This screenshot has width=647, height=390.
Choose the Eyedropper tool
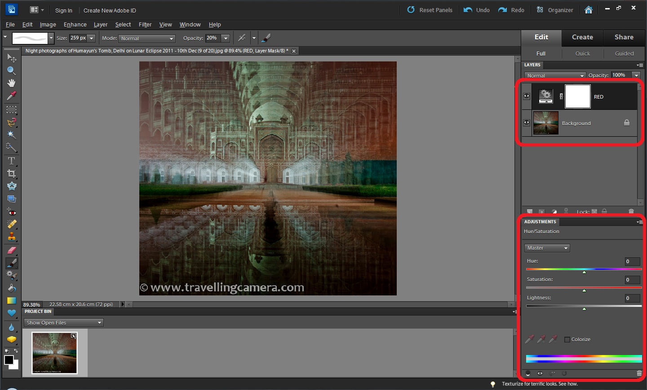point(11,96)
